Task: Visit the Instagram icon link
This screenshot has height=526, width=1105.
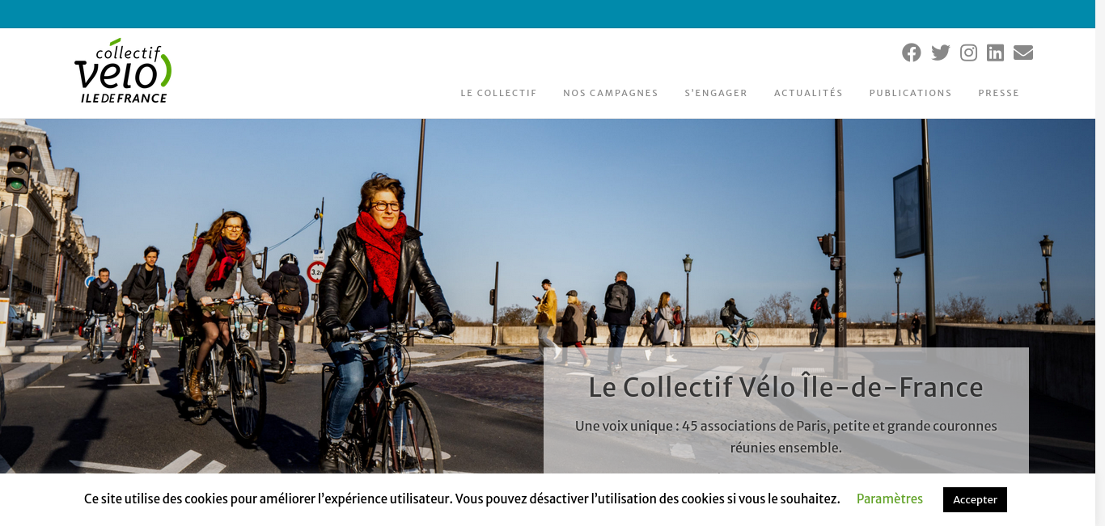Action: click(x=968, y=53)
